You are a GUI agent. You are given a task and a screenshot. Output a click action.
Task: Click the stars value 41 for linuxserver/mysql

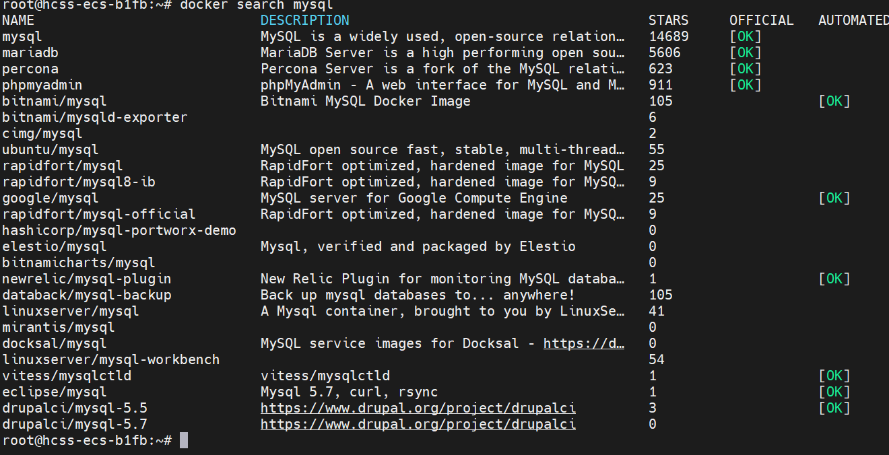pyautogui.click(x=657, y=312)
